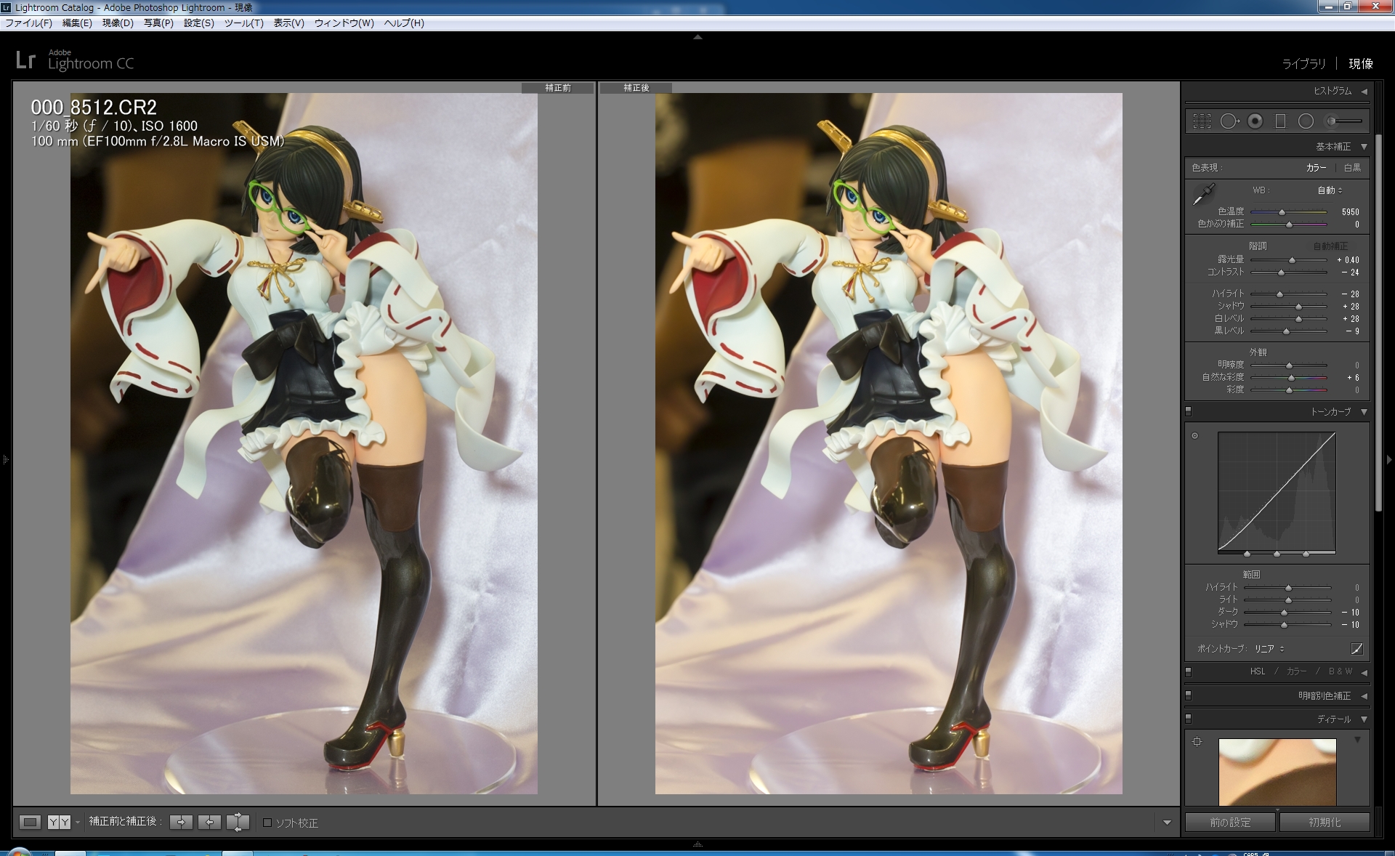Switch to the ライブラリ module
This screenshot has width=1395, height=856.
pos(1303,64)
